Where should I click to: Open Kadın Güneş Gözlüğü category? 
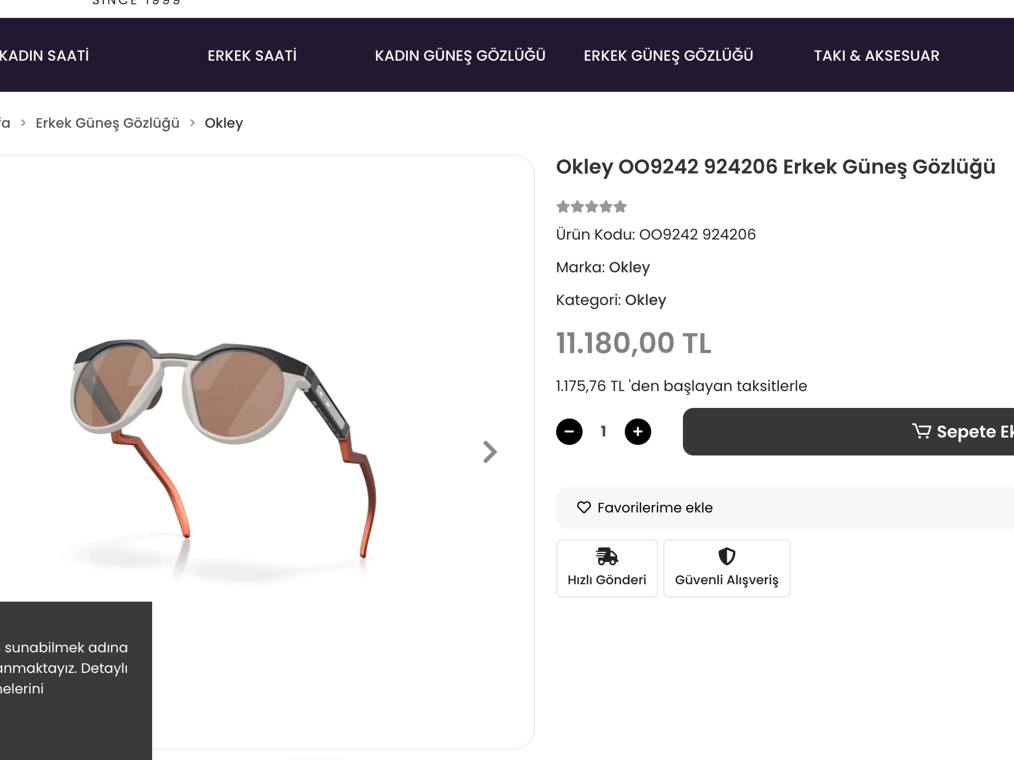(x=460, y=55)
